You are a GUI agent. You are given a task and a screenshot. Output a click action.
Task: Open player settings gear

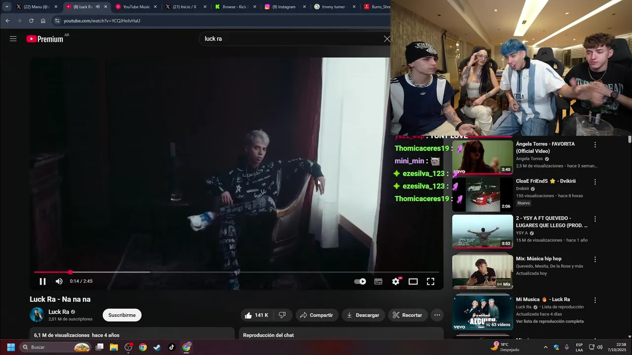(x=396, y=282)
